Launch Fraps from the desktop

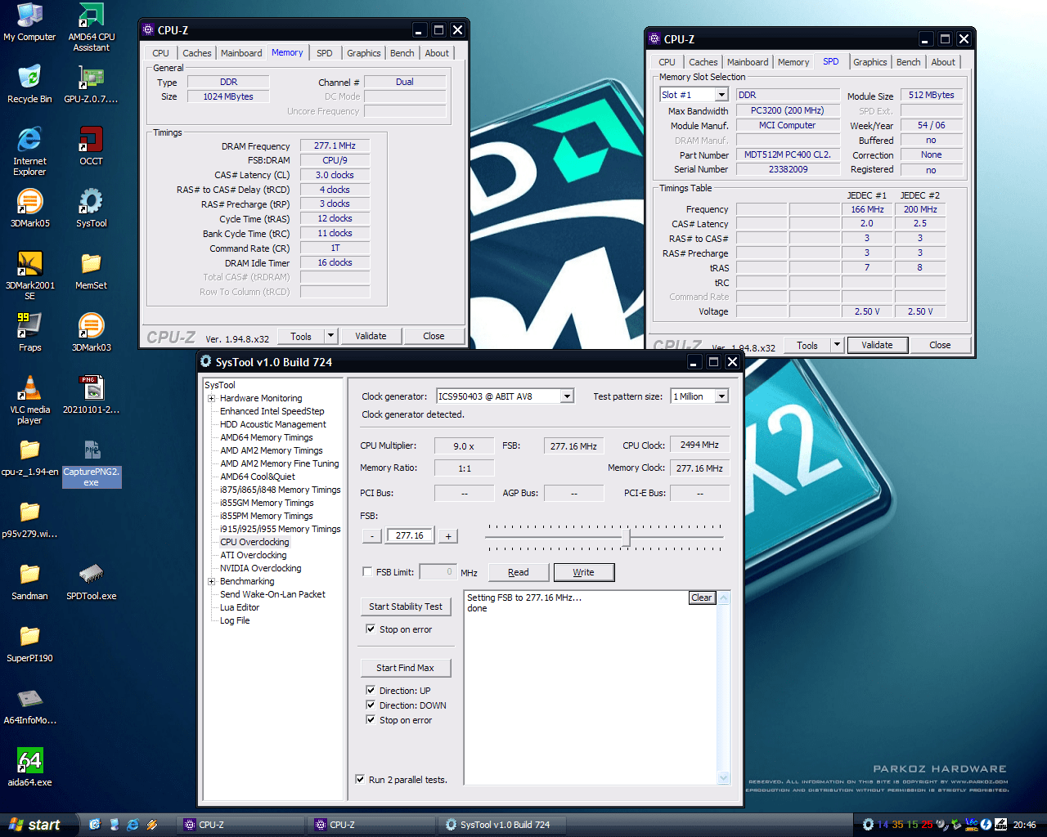tap(30, 333)
